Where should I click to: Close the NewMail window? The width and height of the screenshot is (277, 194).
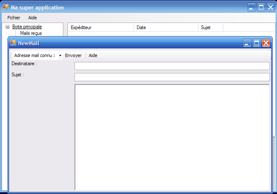(266, 43)
